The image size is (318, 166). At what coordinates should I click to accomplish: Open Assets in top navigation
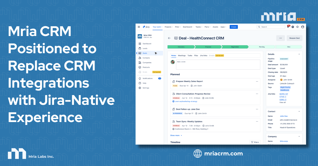coord(215,27)
